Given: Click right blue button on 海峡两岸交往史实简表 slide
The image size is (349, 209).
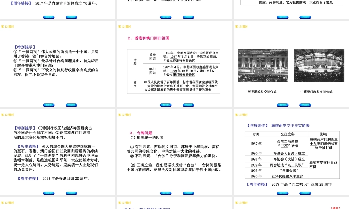Looking at the screenshot, I should point(305,193).
